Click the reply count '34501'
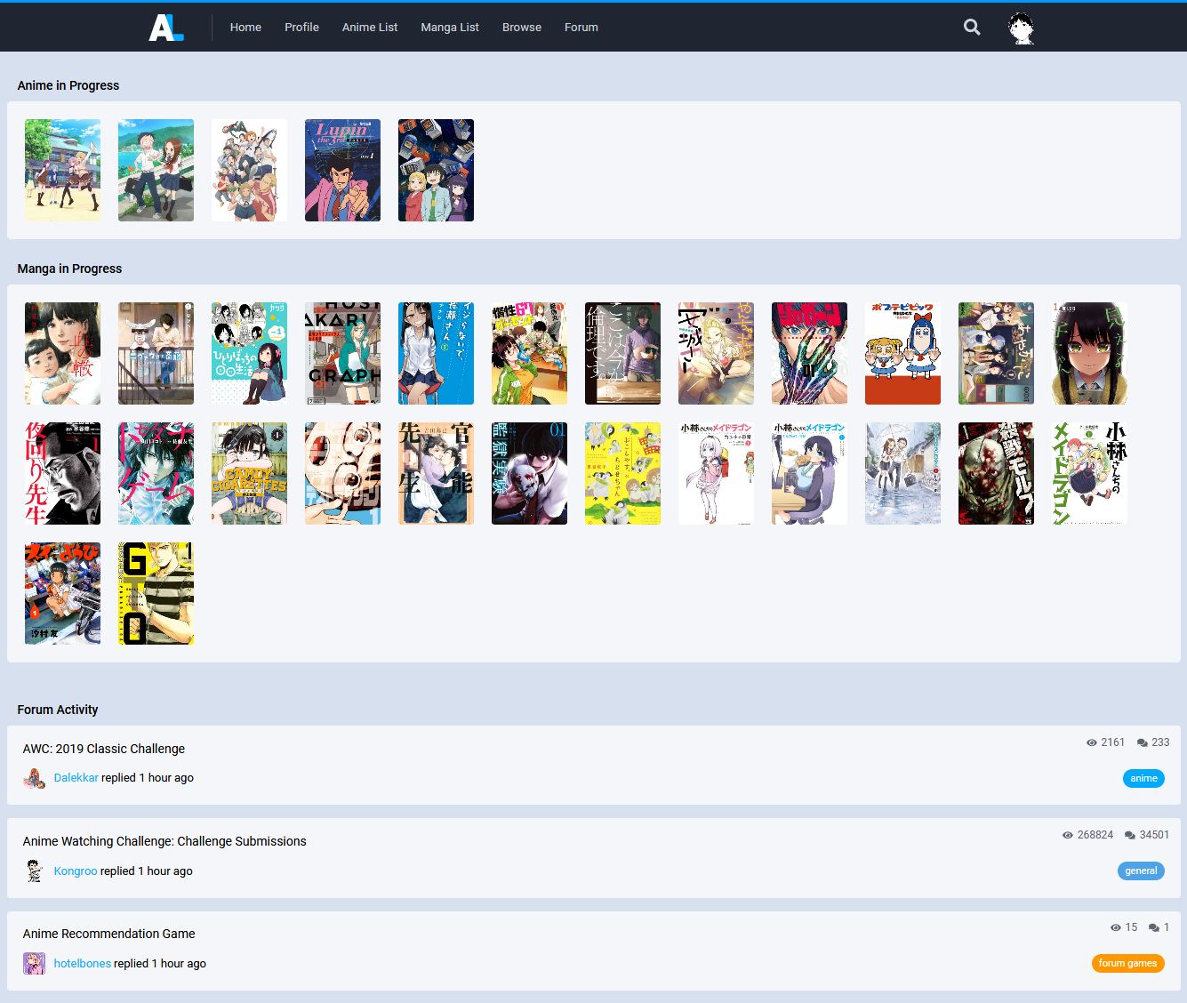 (1155, 835)
